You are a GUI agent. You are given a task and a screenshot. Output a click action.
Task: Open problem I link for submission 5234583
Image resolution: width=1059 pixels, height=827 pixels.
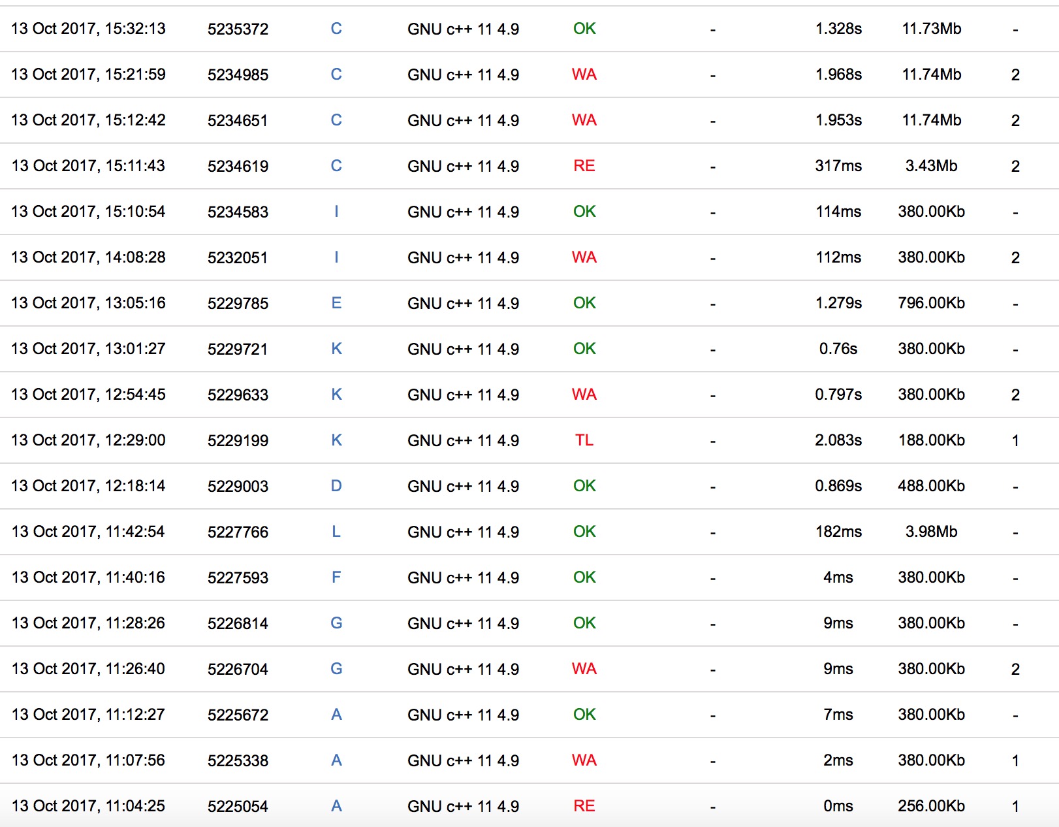[336, 212]
